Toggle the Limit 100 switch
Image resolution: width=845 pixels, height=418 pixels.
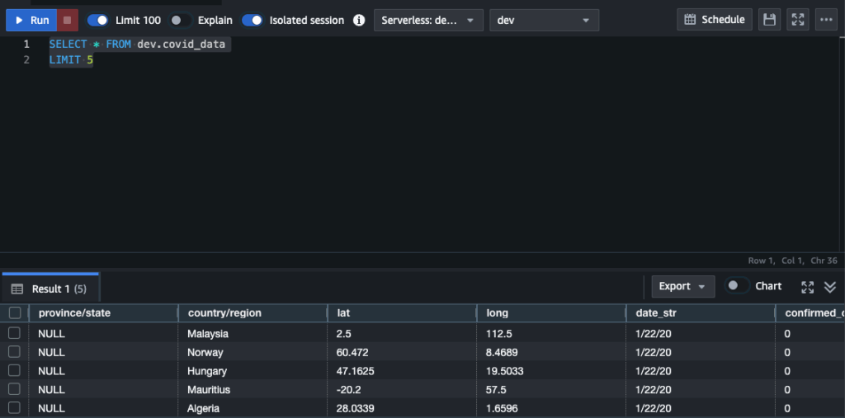point(98,20)
